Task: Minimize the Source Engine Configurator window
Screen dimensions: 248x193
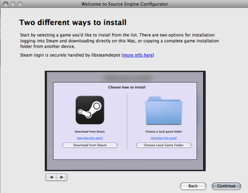Action: pos(13,4)
